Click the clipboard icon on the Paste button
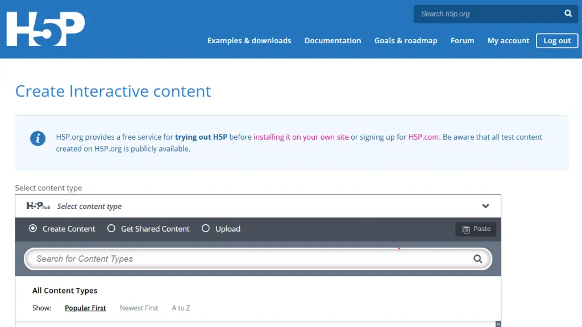The image size is (582, 327). 466,229
